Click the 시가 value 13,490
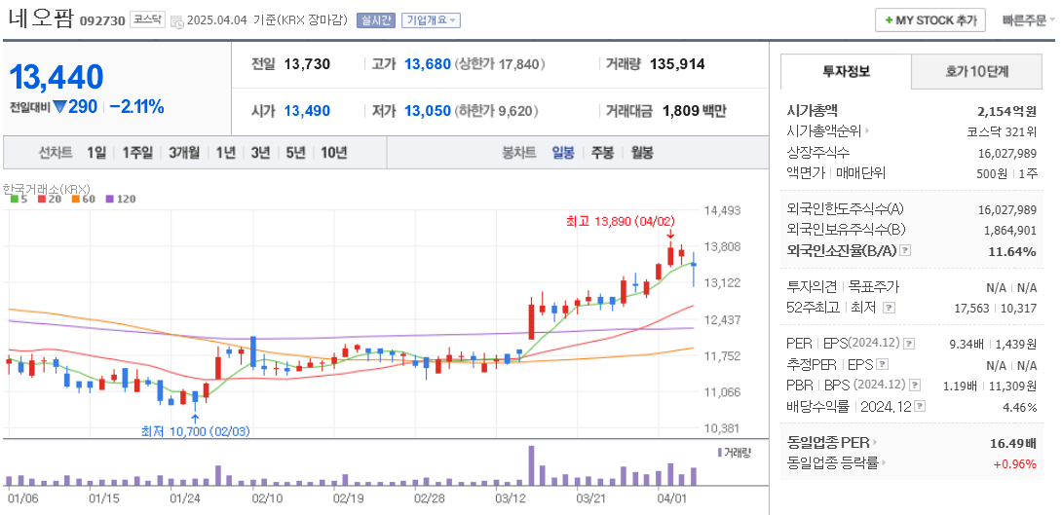1062x515 pixels. click(307, 111)
